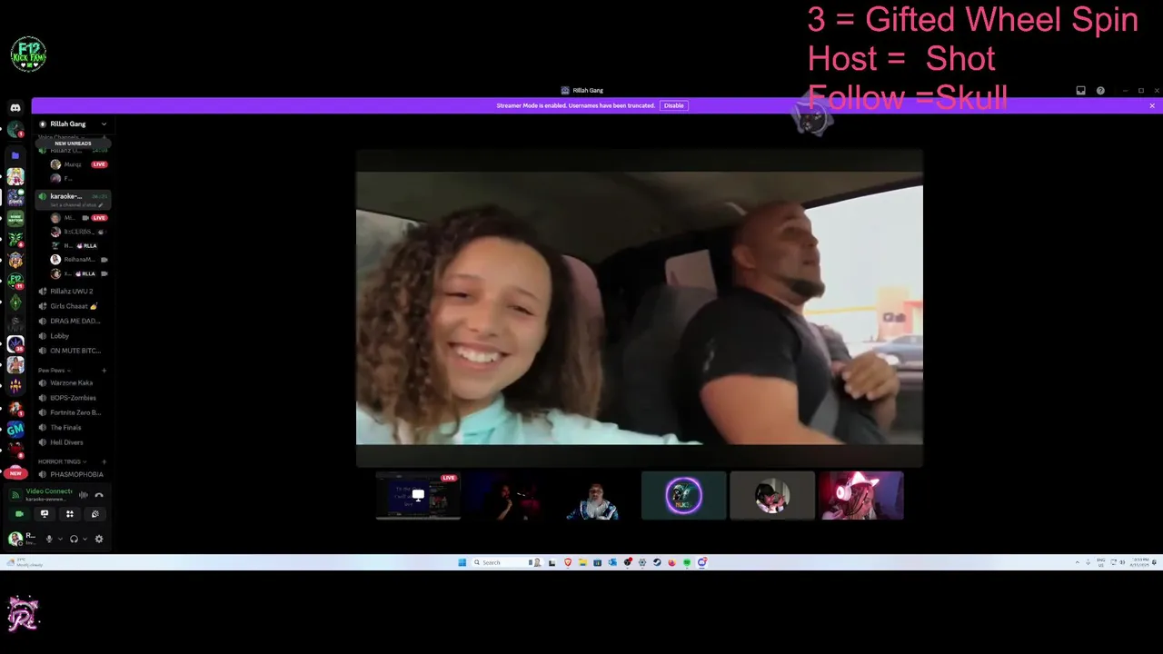Viewport: 1163px width, 654px height.
Task: Open the server folder icon in sidebar
Action: point(15,155)
